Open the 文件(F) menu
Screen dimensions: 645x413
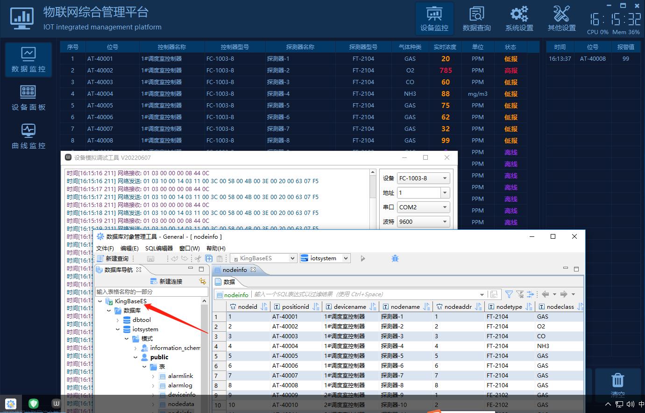point(105,249)
